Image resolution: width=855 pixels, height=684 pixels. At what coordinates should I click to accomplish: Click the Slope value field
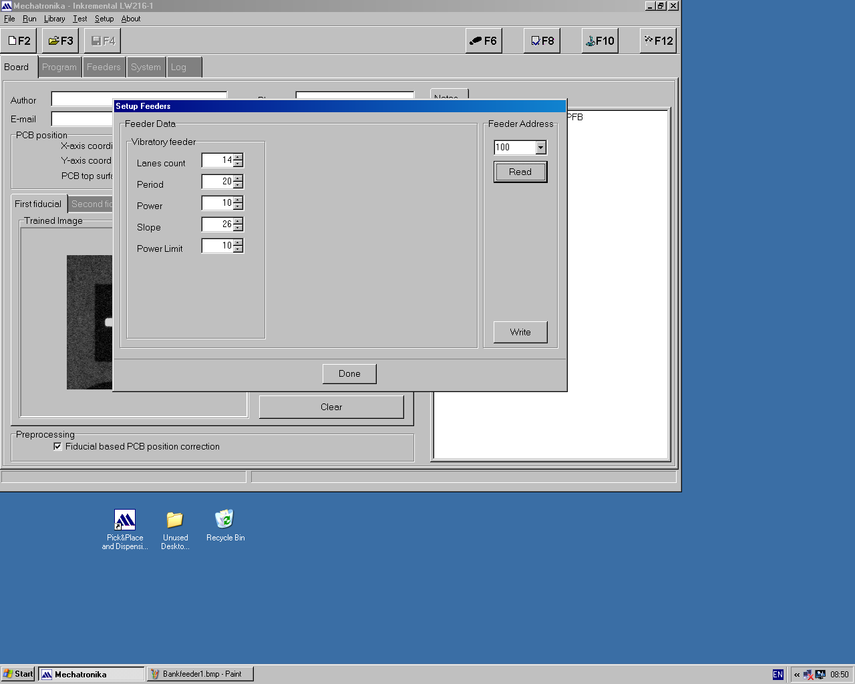218,224
